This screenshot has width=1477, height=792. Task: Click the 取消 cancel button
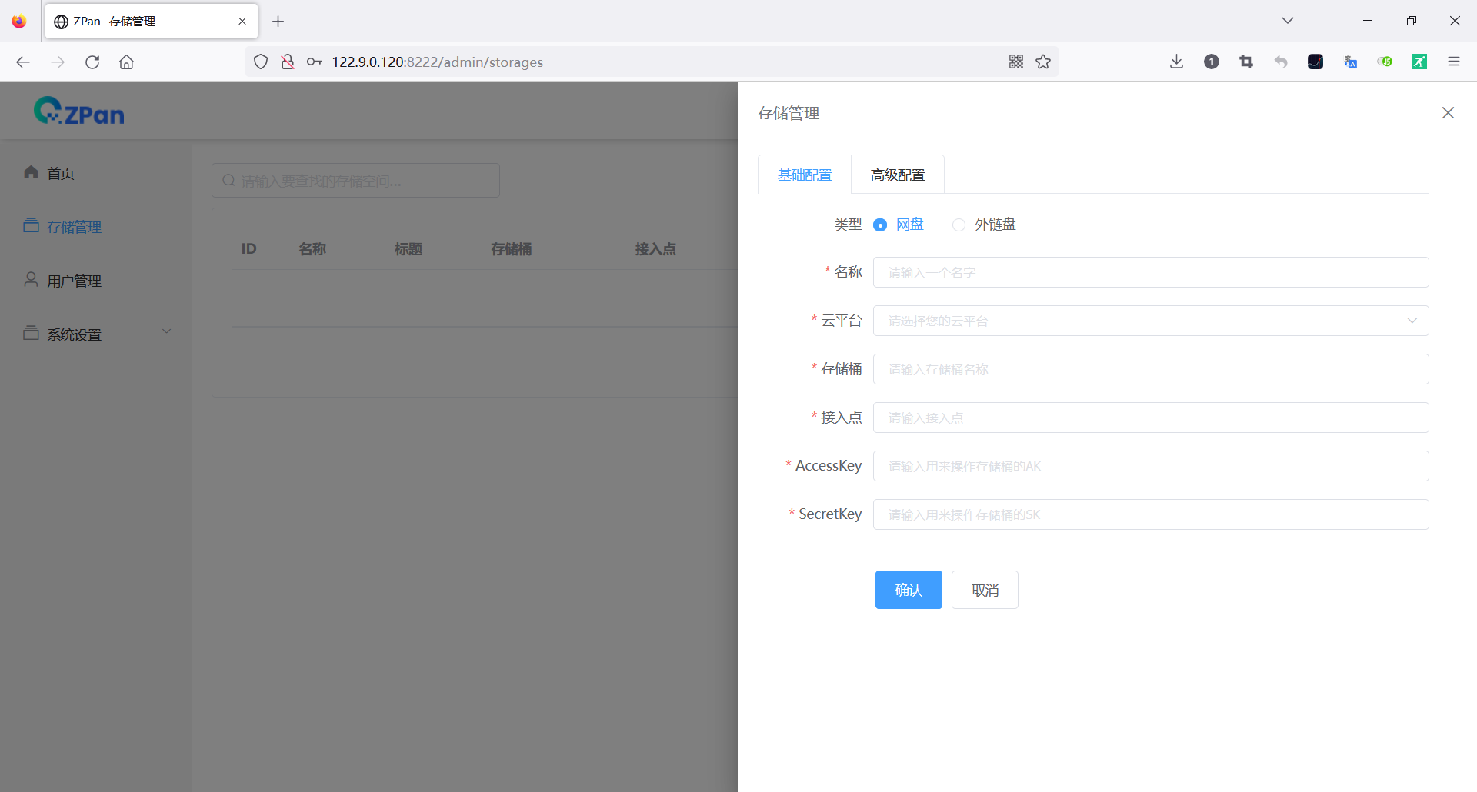coord(984,590)
